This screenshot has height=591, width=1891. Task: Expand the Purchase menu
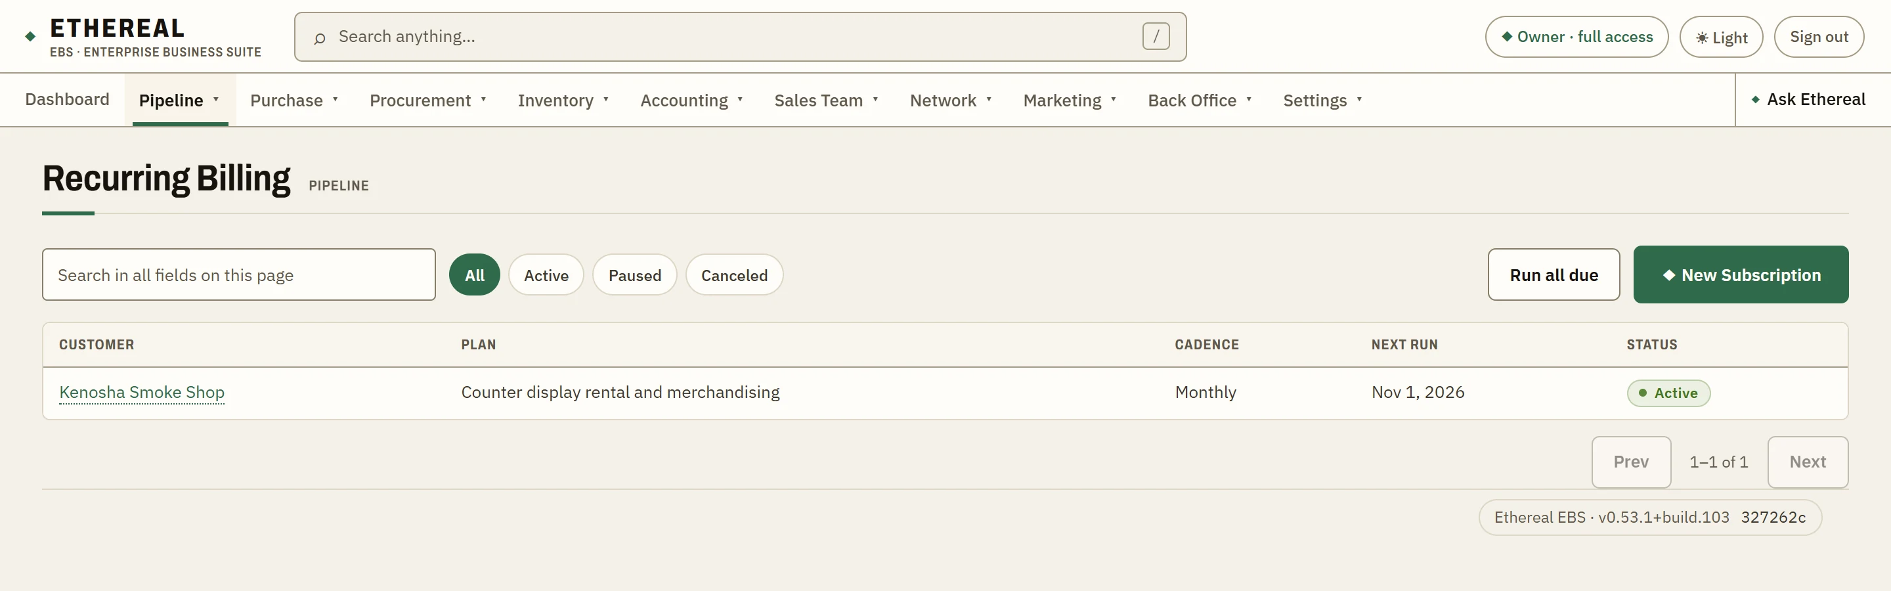[x=294, y=100]
